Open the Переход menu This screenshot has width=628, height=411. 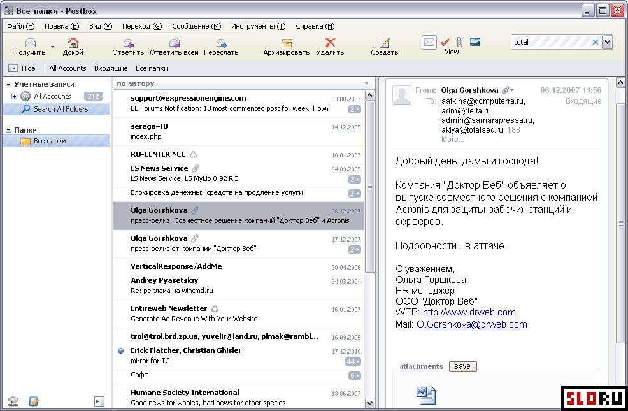(x=142, y=26)
